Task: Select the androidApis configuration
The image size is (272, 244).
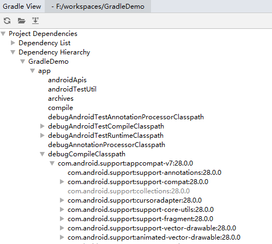Action: click(67, 80)
